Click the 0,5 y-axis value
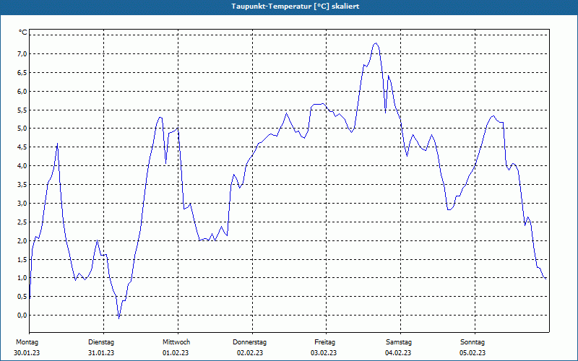Image resolution: width=578 pixels, height=361 pixels. pyautogui.click(x=22, y=297)
